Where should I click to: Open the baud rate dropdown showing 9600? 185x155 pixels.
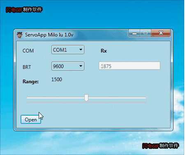point(68,66)
